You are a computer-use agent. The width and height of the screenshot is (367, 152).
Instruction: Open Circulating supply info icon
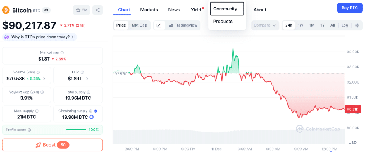pyautogui.click(x=91, y=111)
